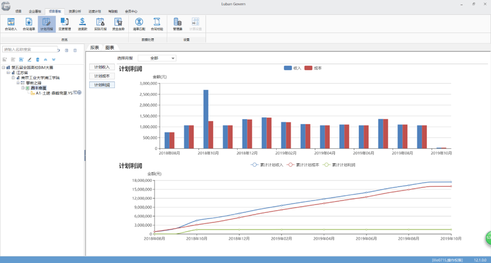Open the 合同校验 contract validation tool
The height and width of the screenshot is (263, 491).
[157, 24]
